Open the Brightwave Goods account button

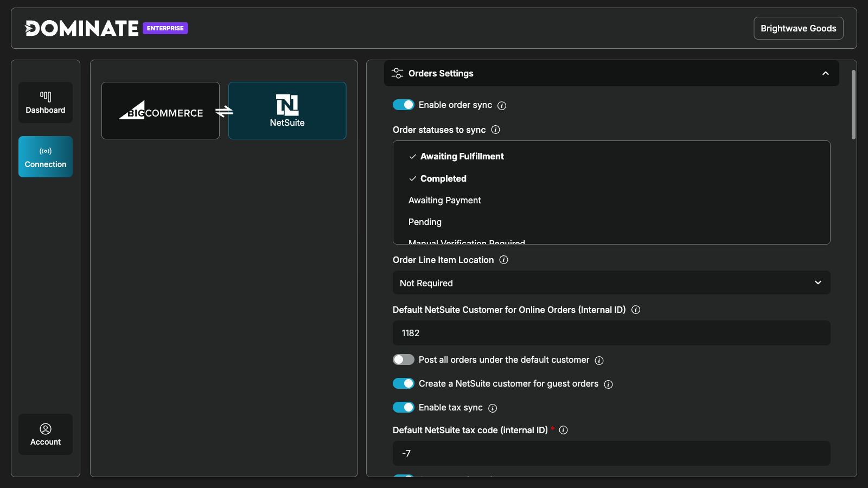point(799,28)
